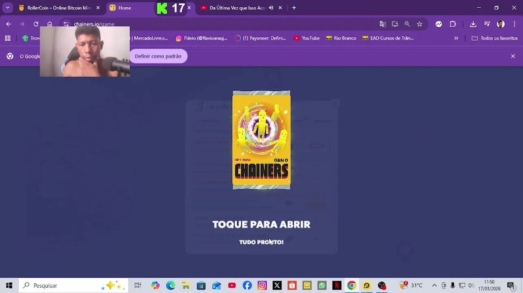Click the Pesquisar taskbar search box
The image size is (523, 293).
(x=74, y=285)
